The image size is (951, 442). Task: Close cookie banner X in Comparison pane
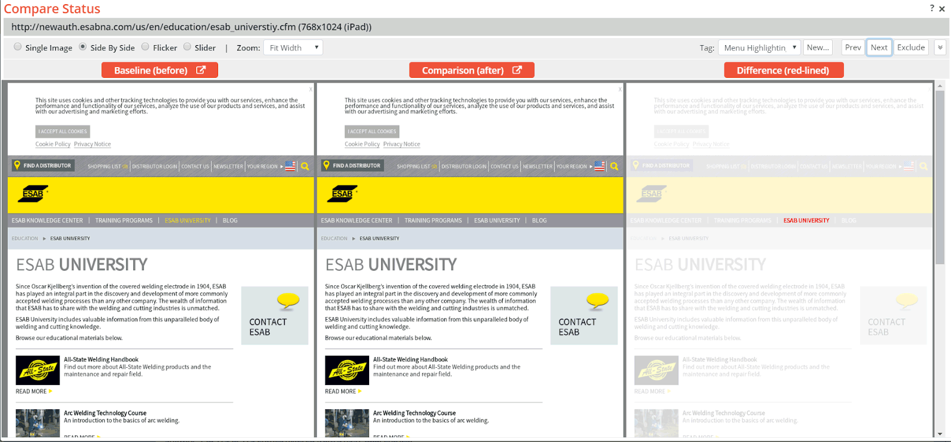620,89
